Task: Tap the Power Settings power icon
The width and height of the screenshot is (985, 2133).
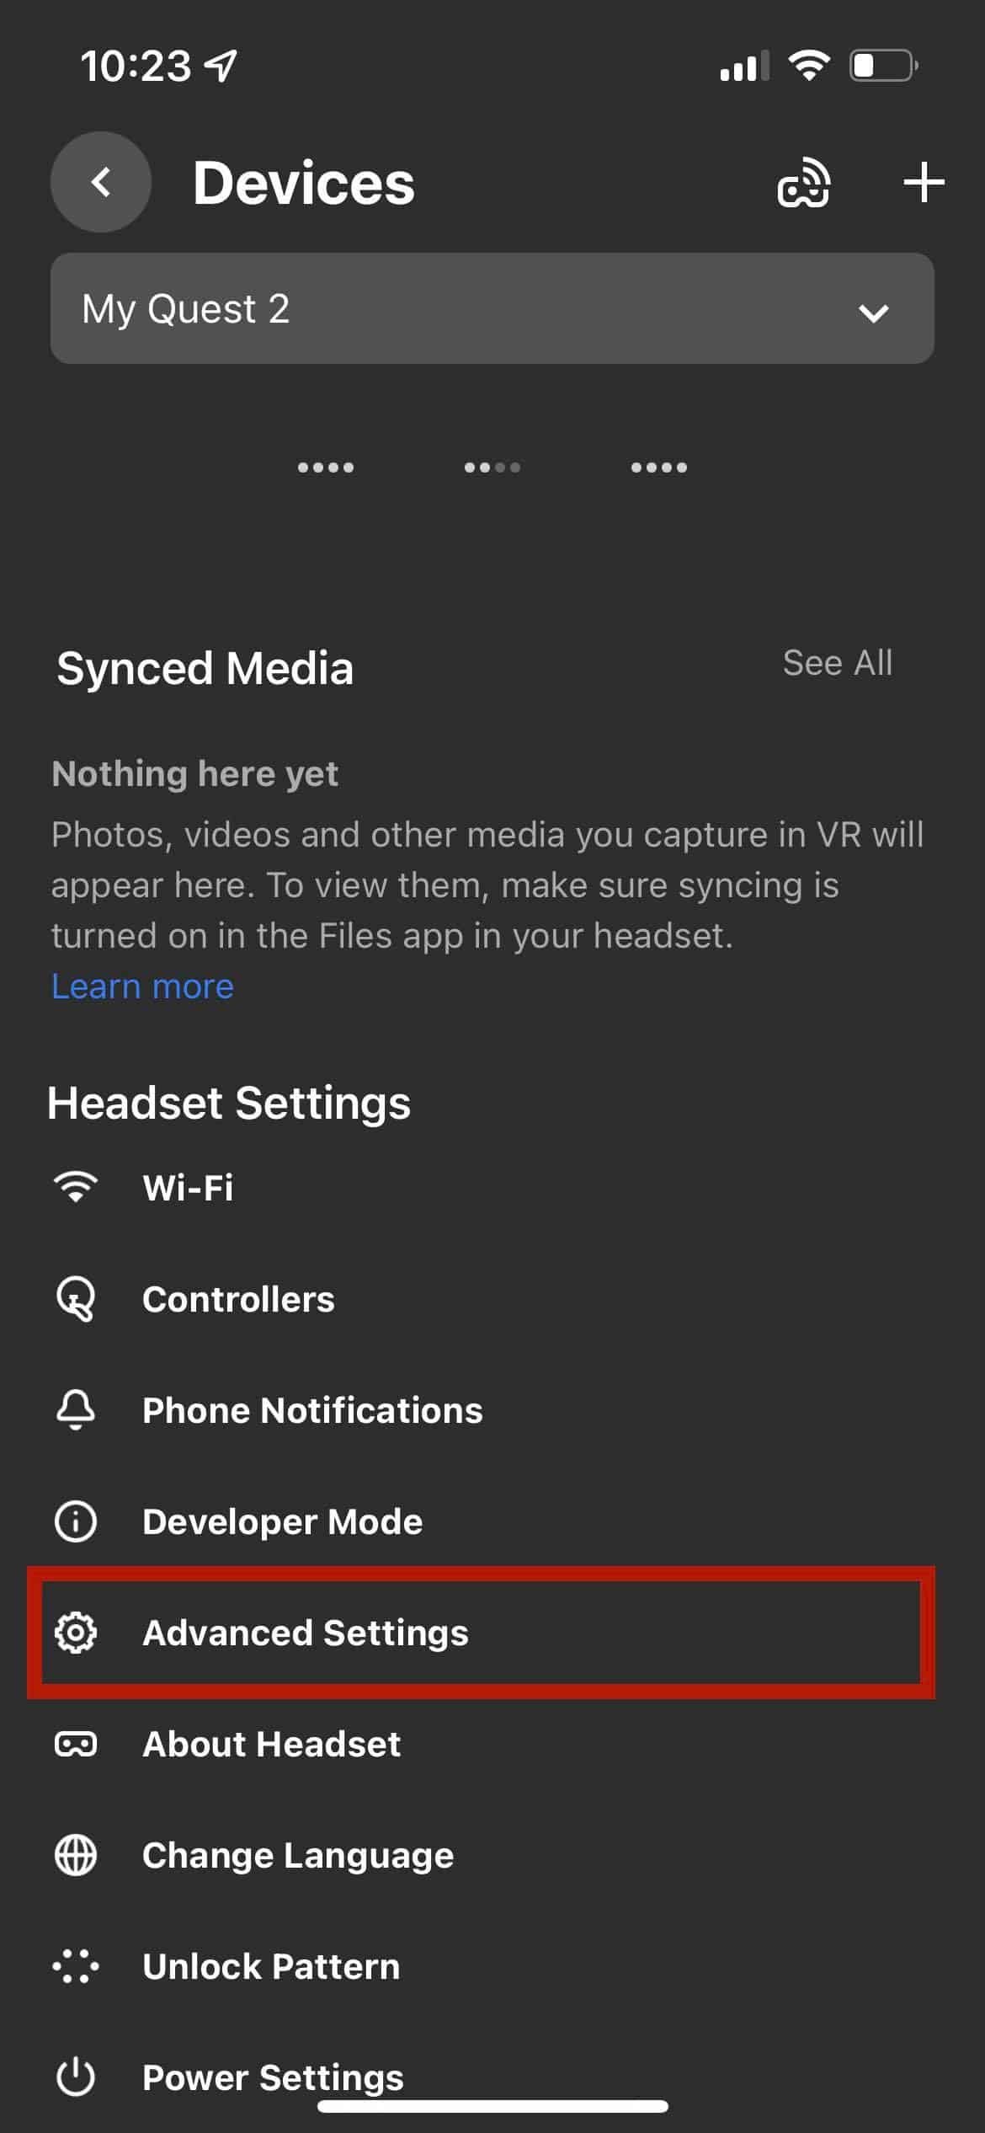Action: coord(76,2077)
